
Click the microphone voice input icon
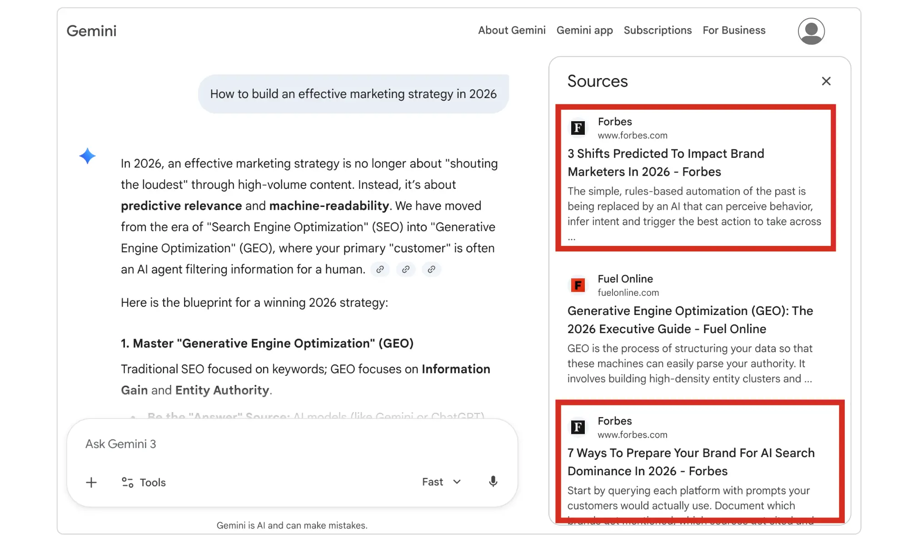493,482
